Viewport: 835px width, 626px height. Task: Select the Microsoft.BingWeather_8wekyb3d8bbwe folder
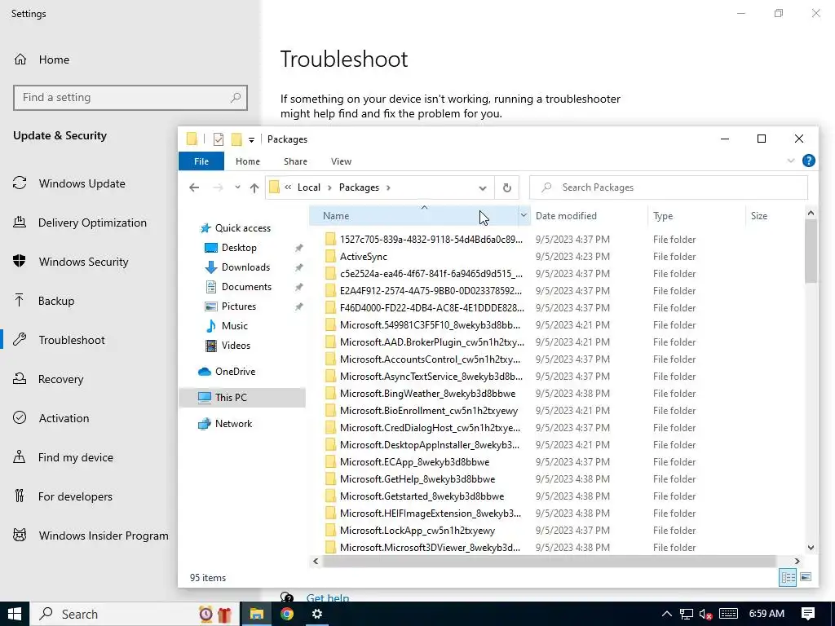click(427, 394)
